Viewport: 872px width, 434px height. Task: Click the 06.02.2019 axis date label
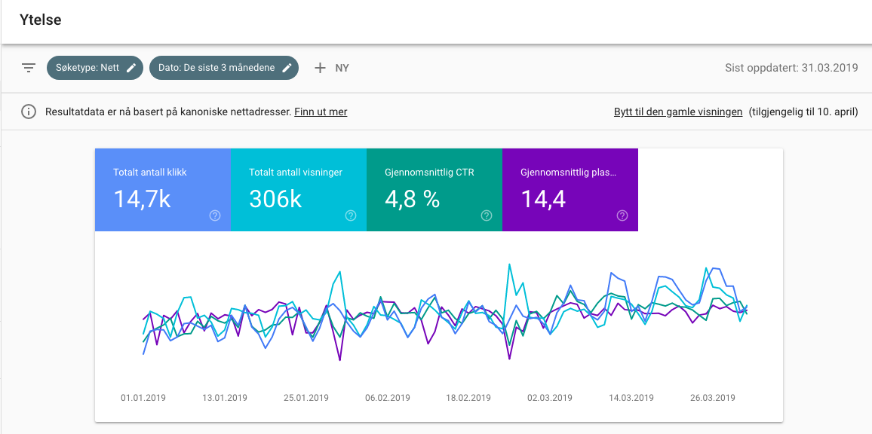tap(388, 398)
